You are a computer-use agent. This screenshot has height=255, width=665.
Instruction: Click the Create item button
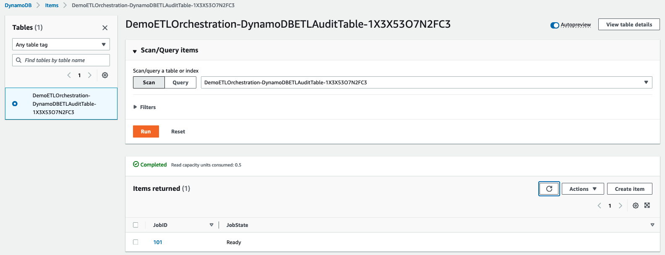coord(629,189)
